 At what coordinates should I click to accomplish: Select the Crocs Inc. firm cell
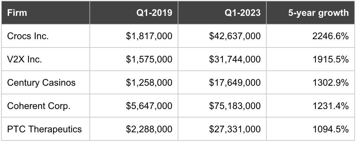(x=28, y=36)
